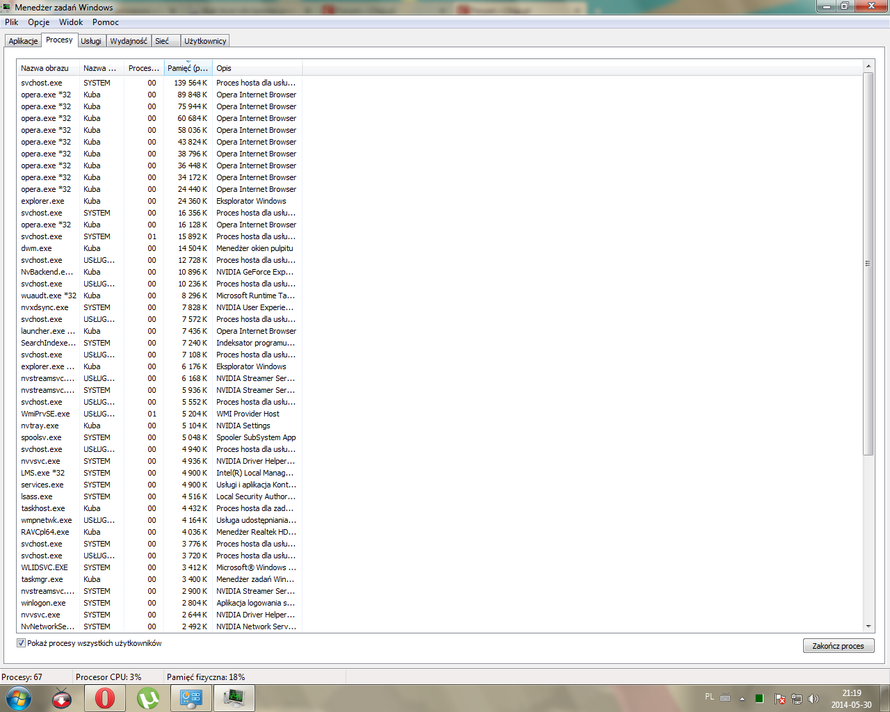Select the winlogon.exe process
The image size is (890, 712).
click(x=160, y=603)
